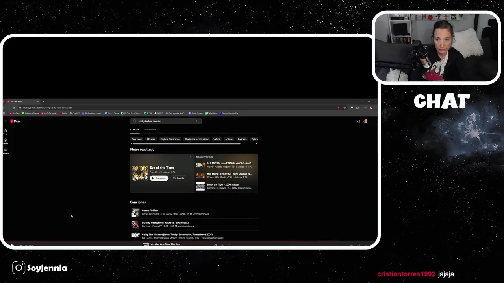
Task: Open a new Chrome tab
Action: (x=43, y=101)
